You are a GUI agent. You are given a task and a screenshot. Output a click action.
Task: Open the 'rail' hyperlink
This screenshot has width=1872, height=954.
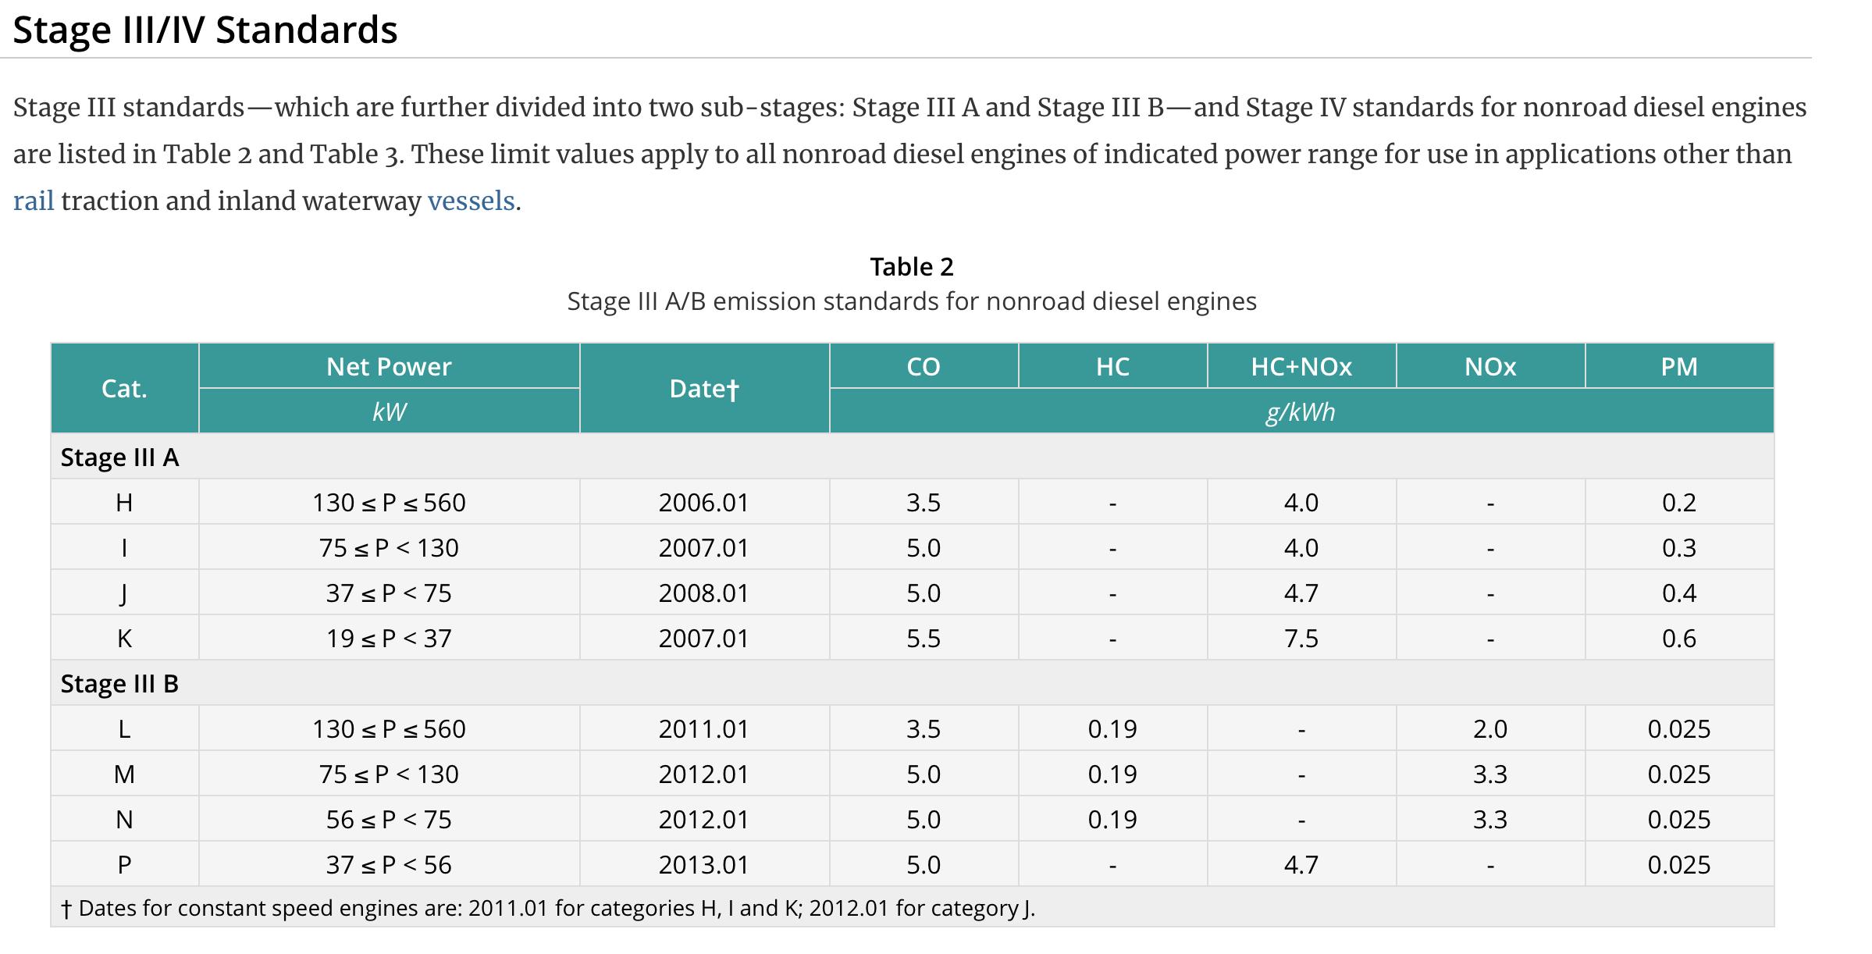coord(34,201)
